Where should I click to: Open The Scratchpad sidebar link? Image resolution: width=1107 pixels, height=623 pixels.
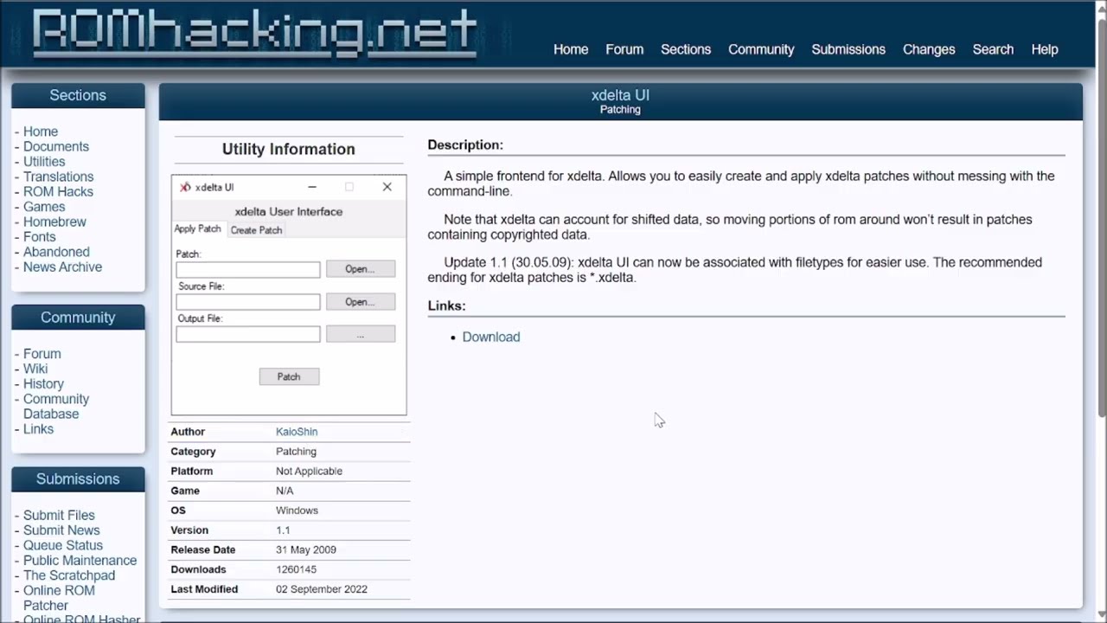click(x=69, y=575)
